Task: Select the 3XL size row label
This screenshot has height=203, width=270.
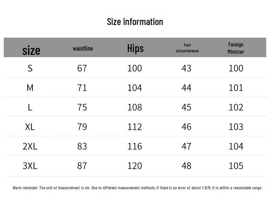Action: (x=30, y=166)
